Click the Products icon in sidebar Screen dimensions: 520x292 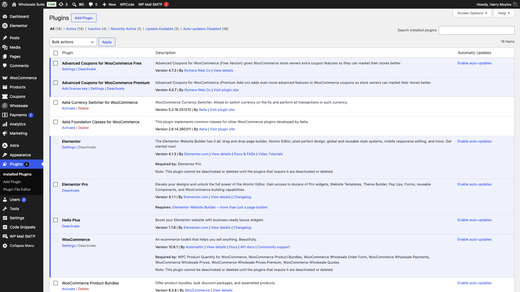tap(5, 87)
